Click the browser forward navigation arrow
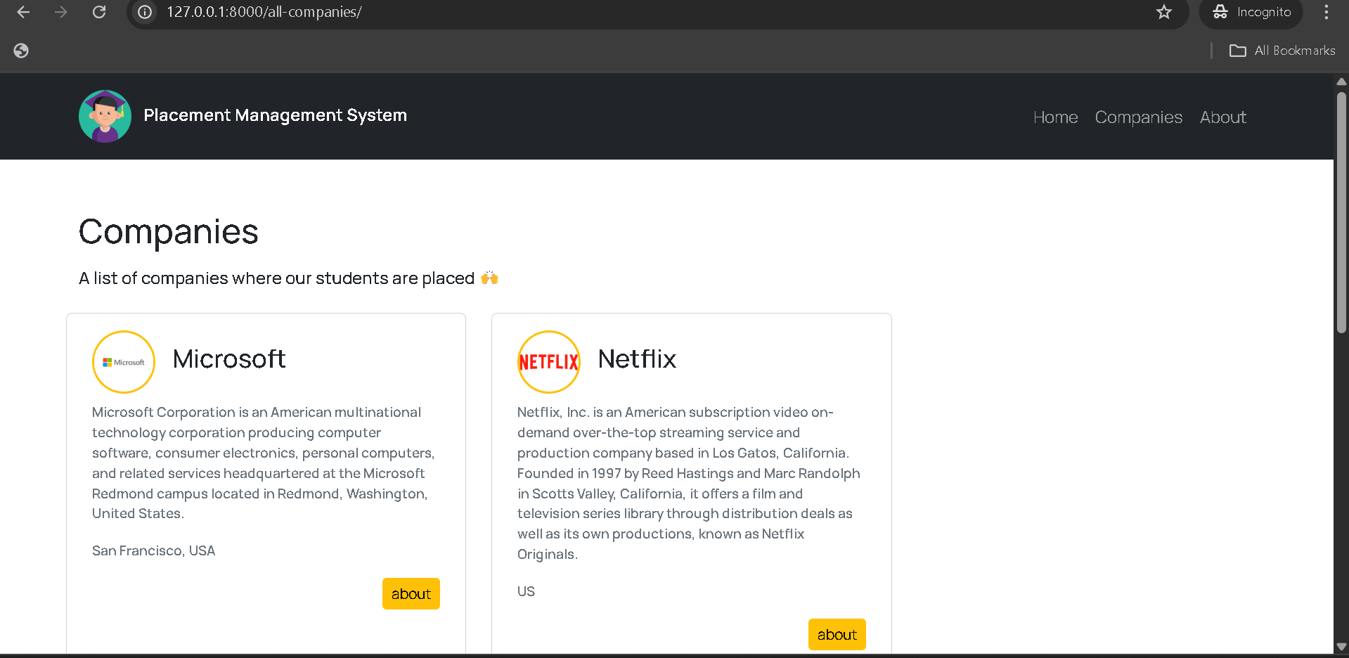 click(61, 12)
